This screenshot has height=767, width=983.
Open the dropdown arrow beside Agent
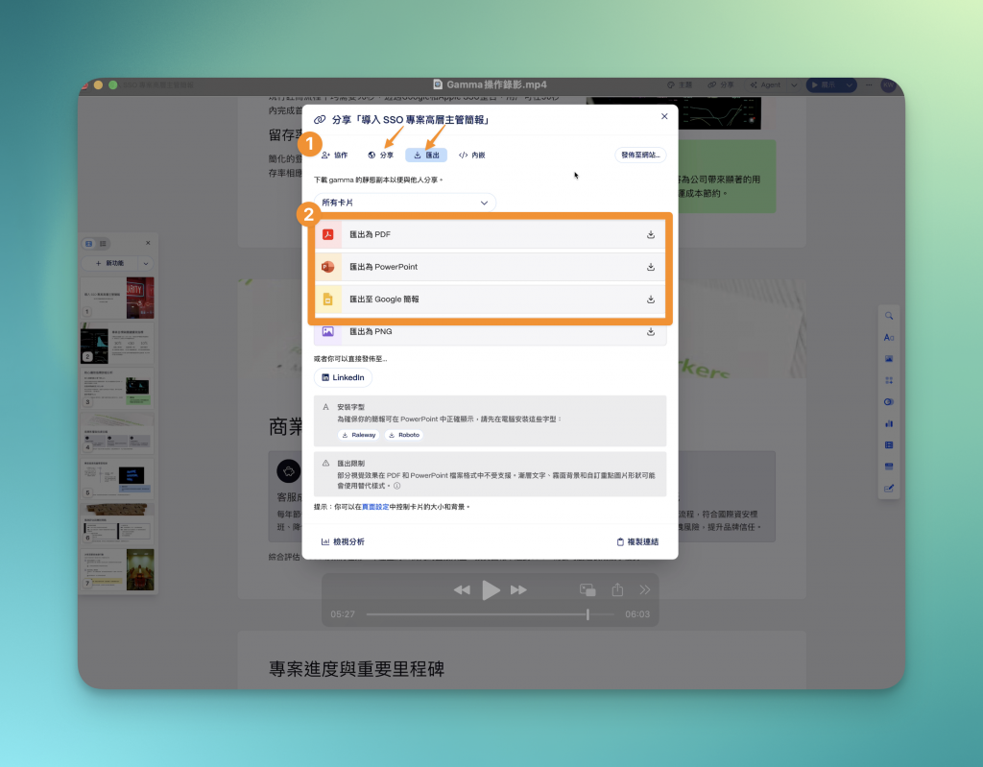794,85
